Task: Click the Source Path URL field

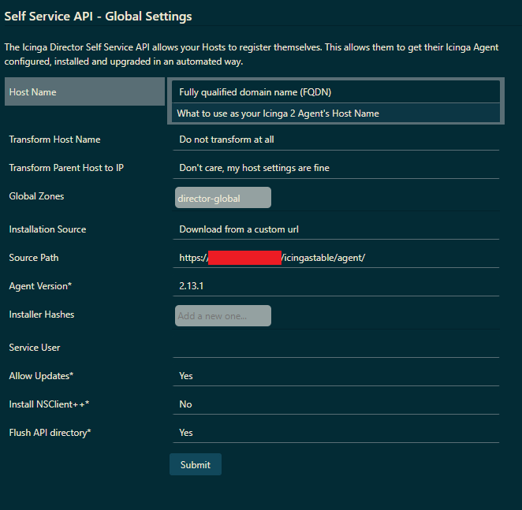Action: pyautogui.click(x=336, y=258)
